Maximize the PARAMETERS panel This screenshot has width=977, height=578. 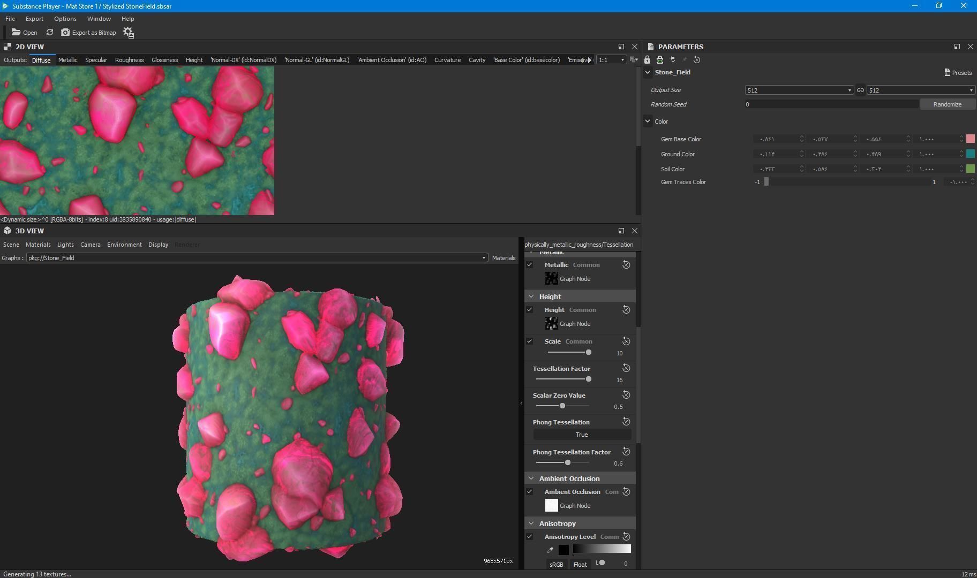click(957, 47)
